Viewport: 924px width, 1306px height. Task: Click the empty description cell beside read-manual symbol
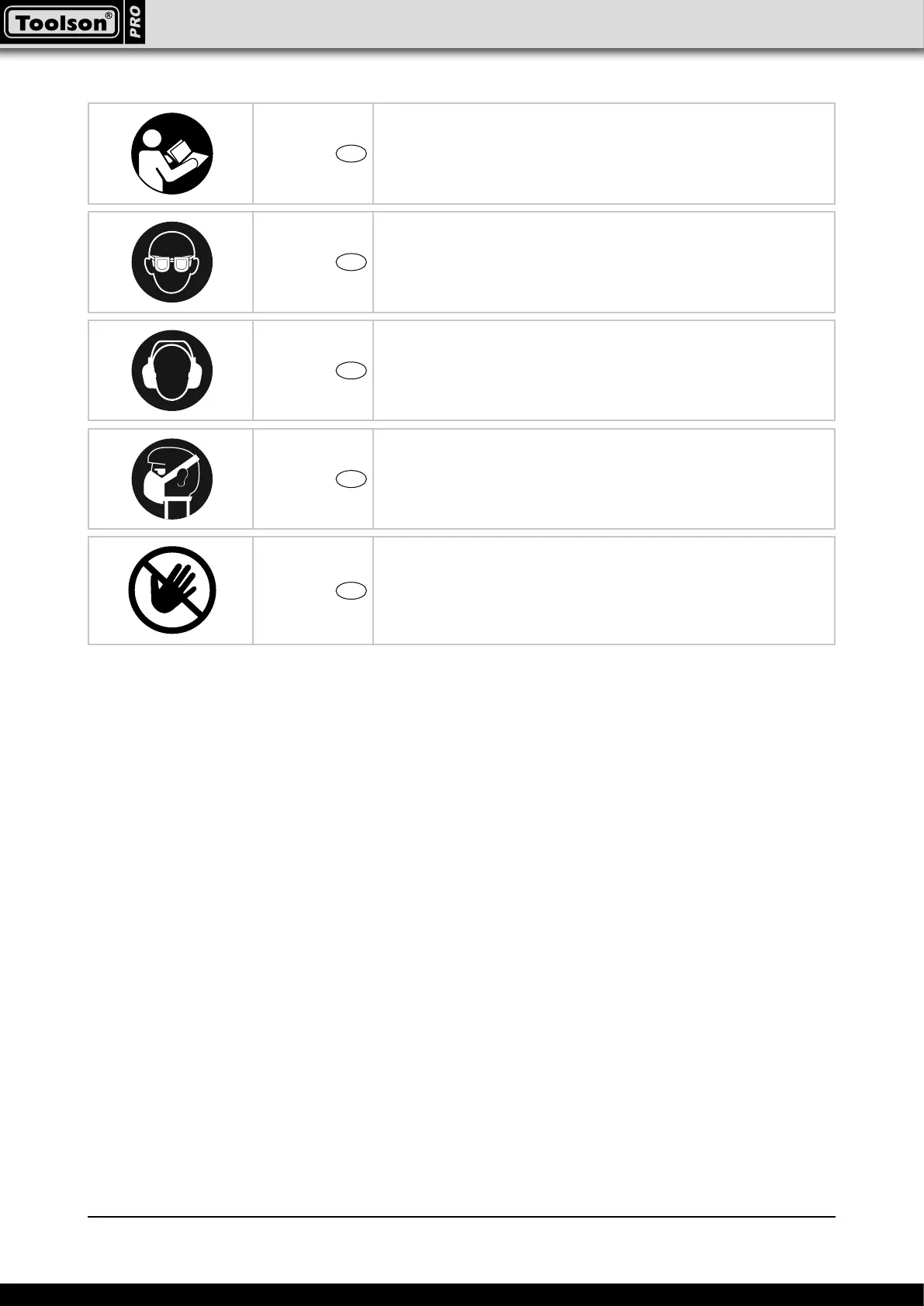click(604, 154)
